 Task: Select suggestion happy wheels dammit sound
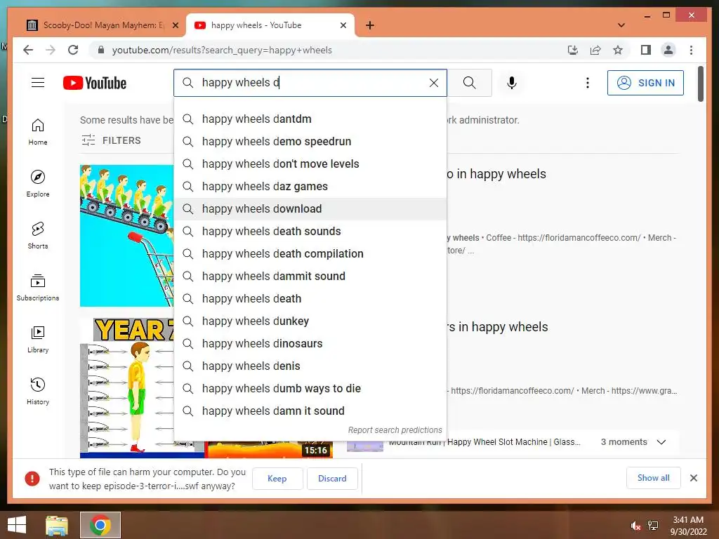[x=310, y=277]
